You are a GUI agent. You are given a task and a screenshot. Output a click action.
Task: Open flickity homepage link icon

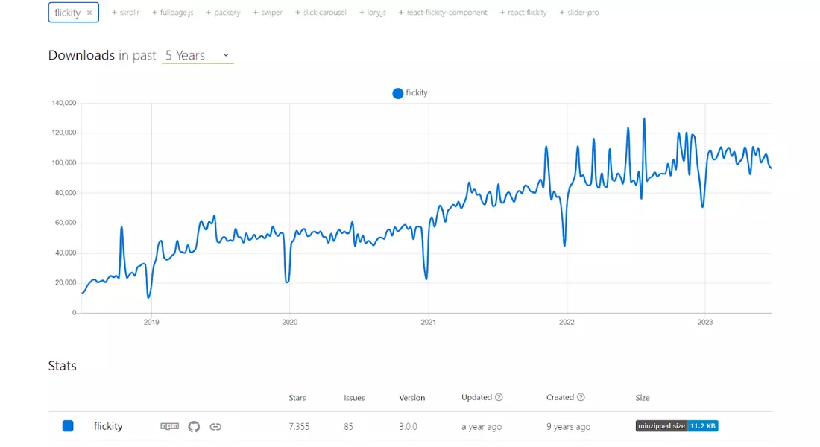215,427
